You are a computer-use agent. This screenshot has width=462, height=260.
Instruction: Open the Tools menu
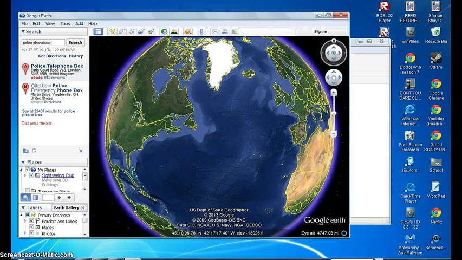pos(65,24)
